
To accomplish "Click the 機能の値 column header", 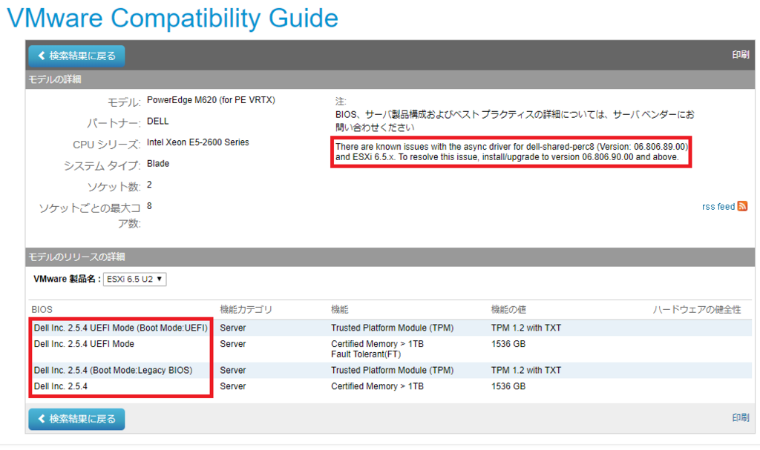I will (508, 310).
